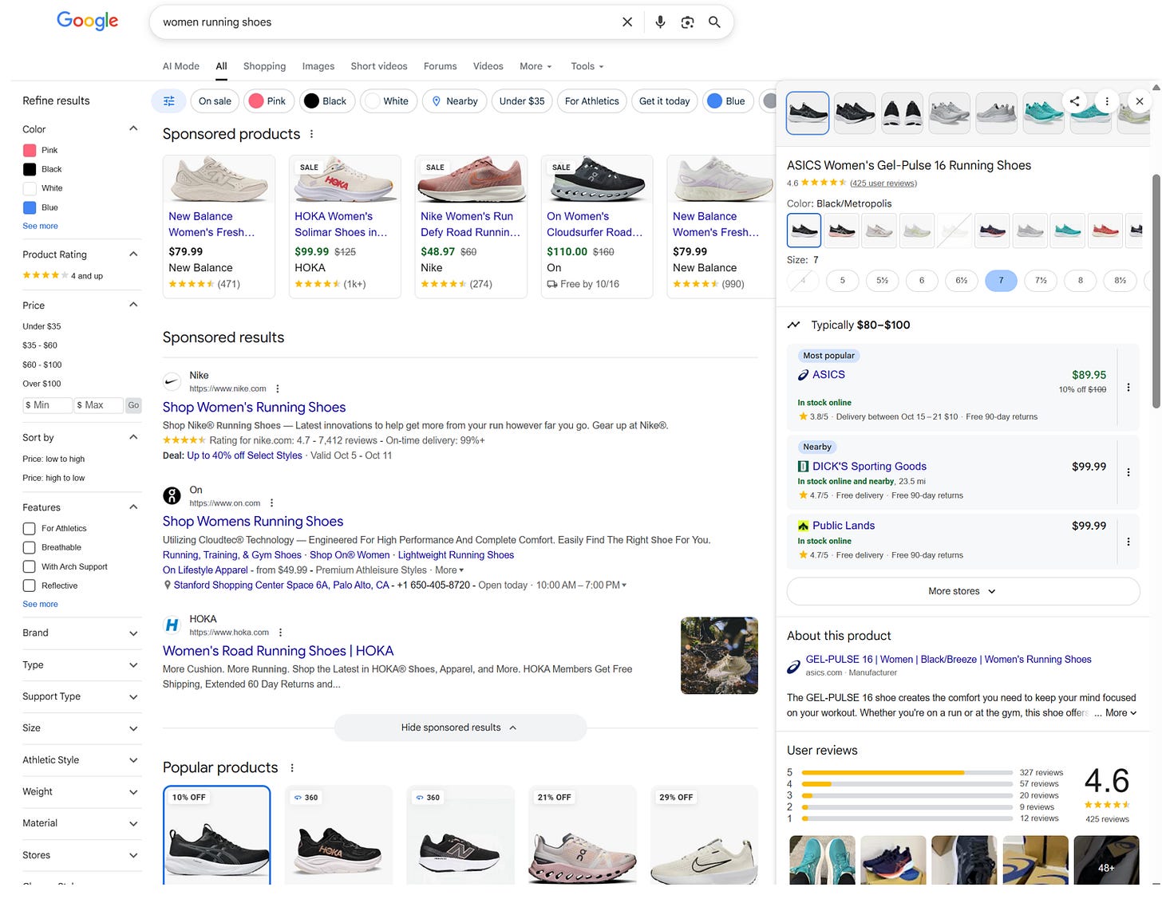
Task: Expand the Brand filter section
Action: coord(81,633)
